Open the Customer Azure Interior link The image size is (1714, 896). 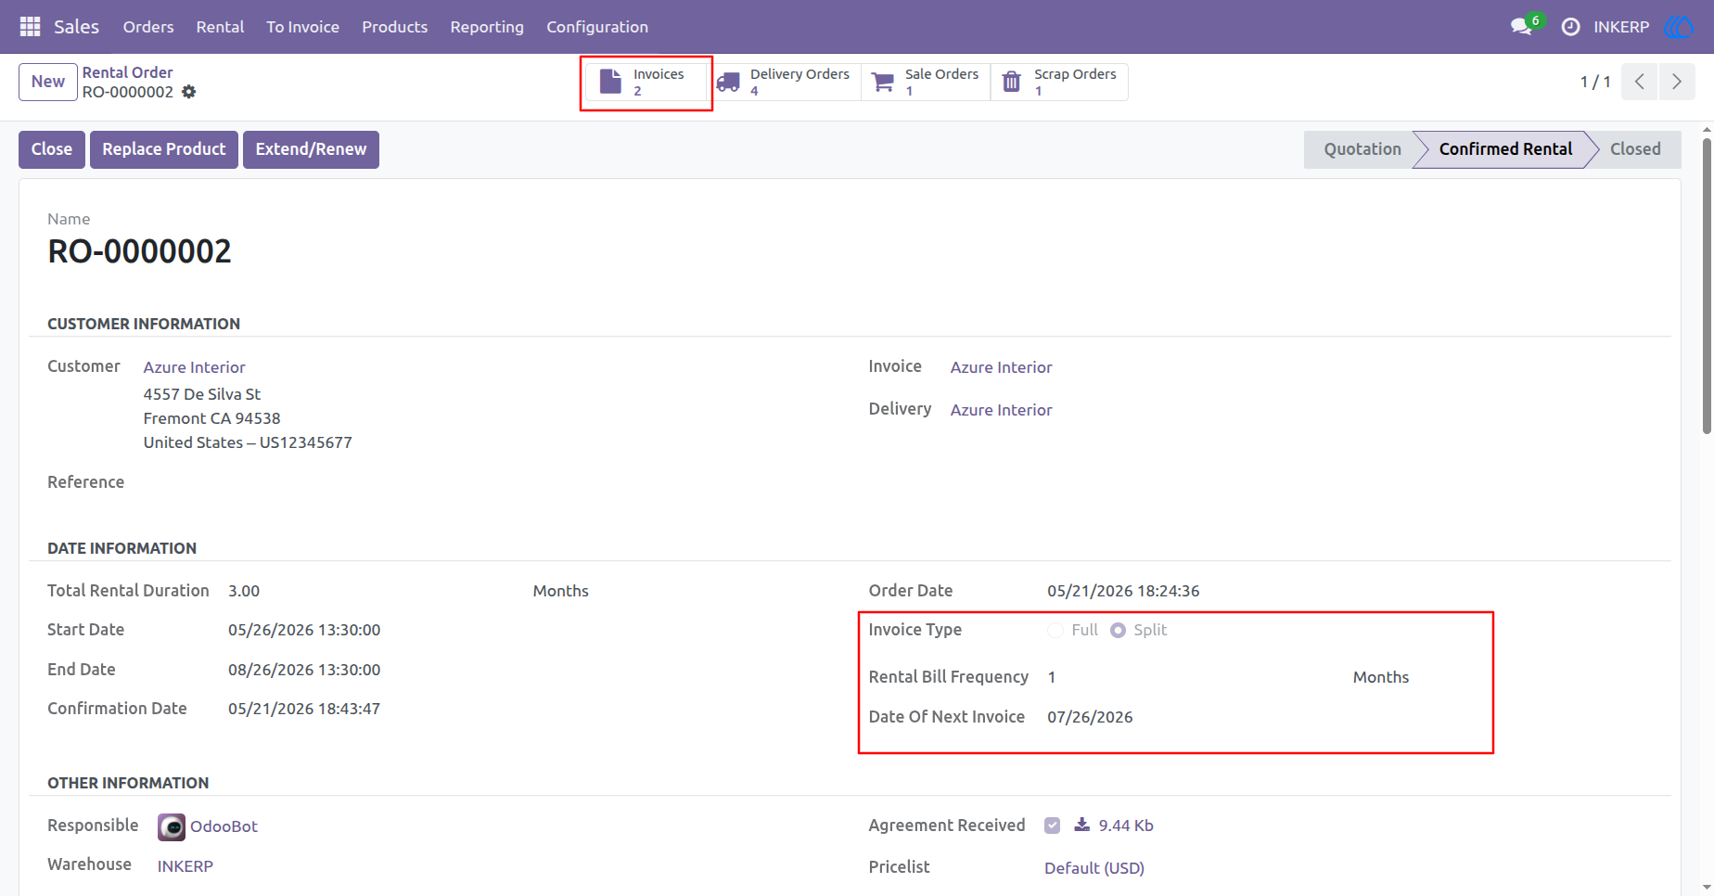(x=194, y=367)
